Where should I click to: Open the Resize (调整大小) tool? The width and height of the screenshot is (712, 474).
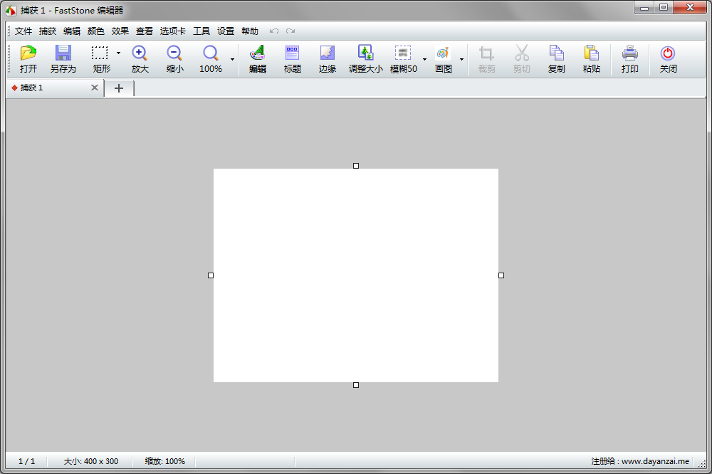[365, 54]
